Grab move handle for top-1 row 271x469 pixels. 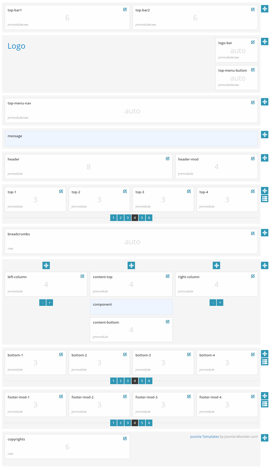(265, 191)
